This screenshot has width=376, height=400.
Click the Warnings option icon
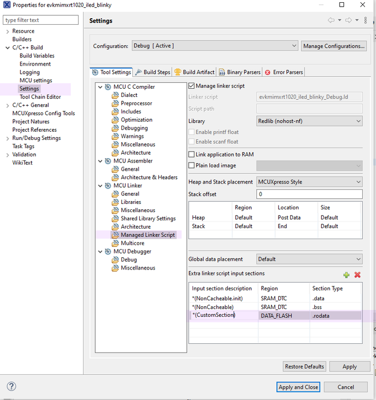click(x=115, y=136)
